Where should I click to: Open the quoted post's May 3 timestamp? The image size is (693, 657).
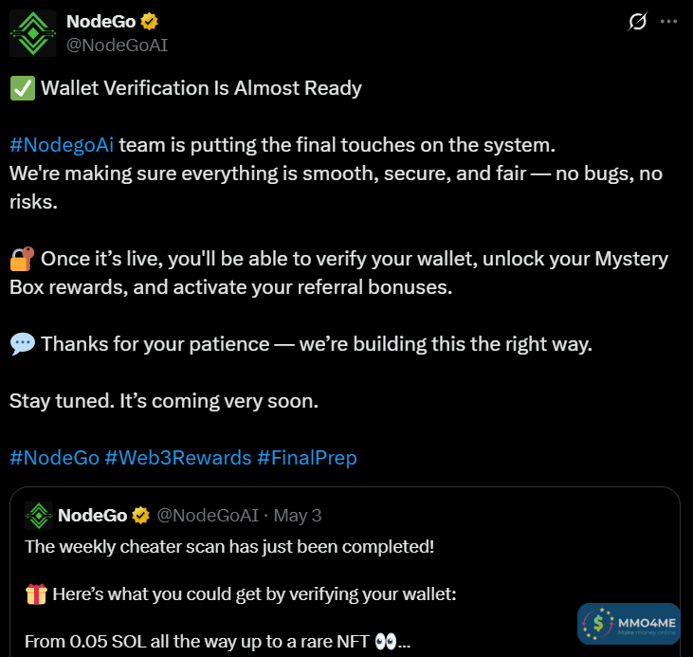tap(303, 516)
